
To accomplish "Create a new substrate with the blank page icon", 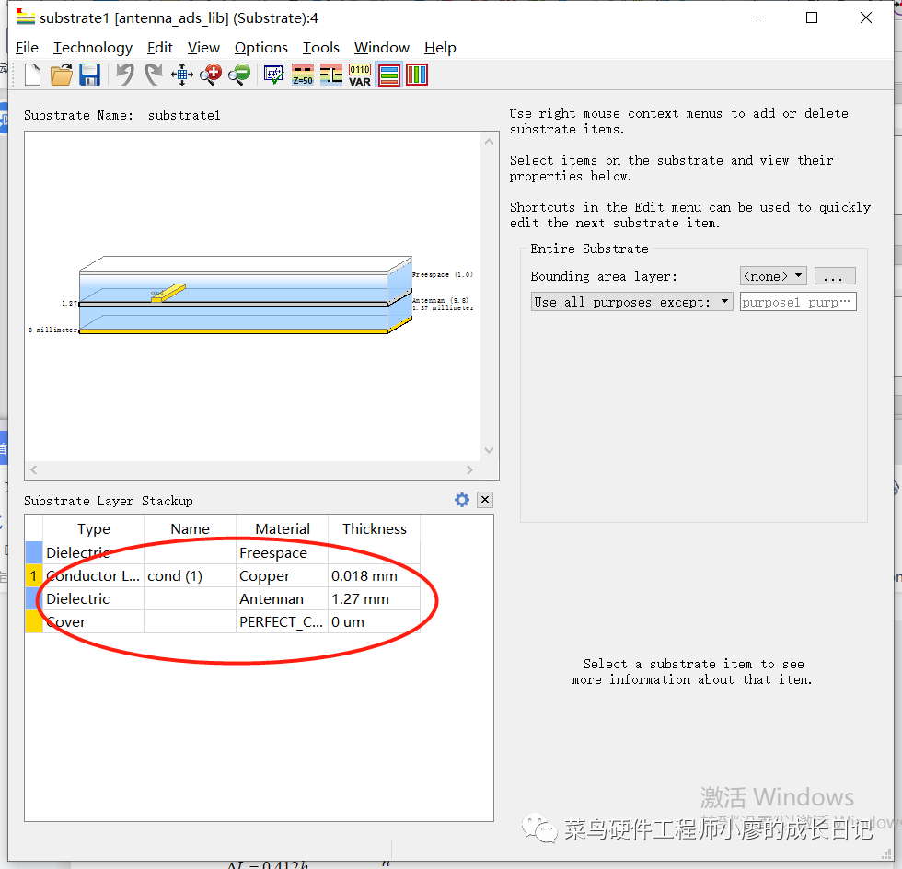I will click(x=33, y=75).
